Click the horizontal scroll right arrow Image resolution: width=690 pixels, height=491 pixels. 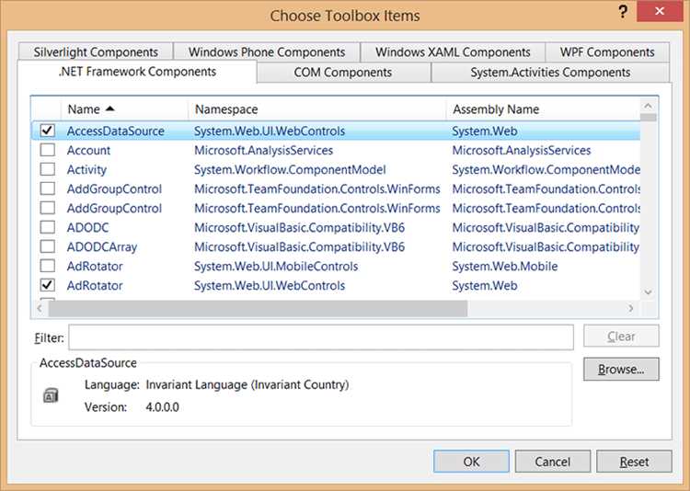[631, 309]
